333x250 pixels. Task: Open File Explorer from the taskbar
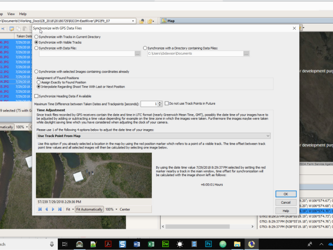(237, 244)
